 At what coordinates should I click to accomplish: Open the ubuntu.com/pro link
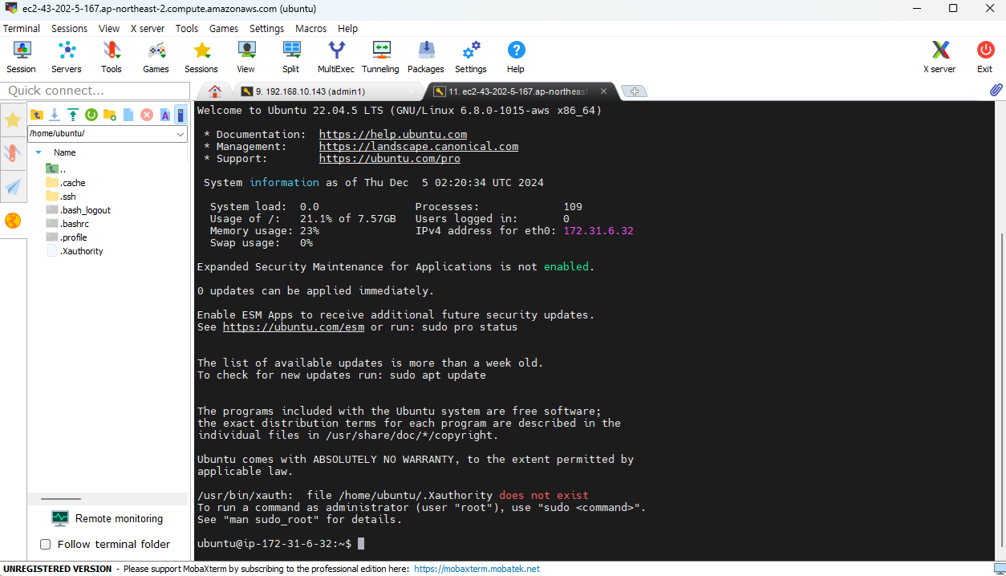(390, 159)
